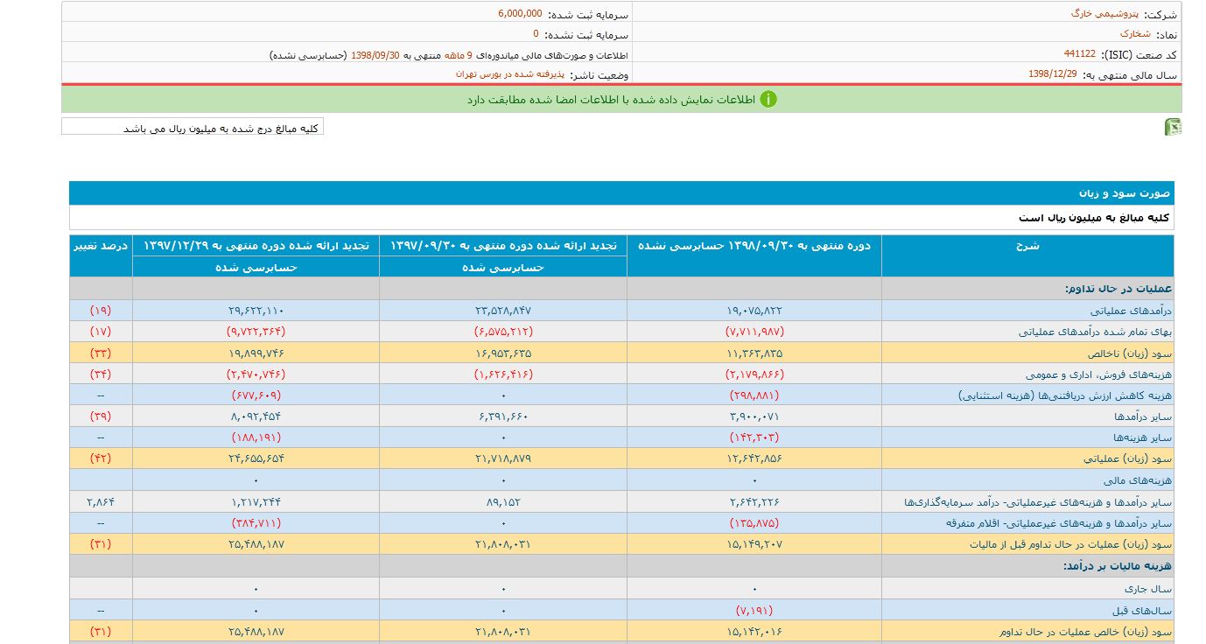This screenshot has width=1206, height=644.
Task: Click cell value ۱۵,۱۴۹,۲۰۷
Action: [754, 544]
